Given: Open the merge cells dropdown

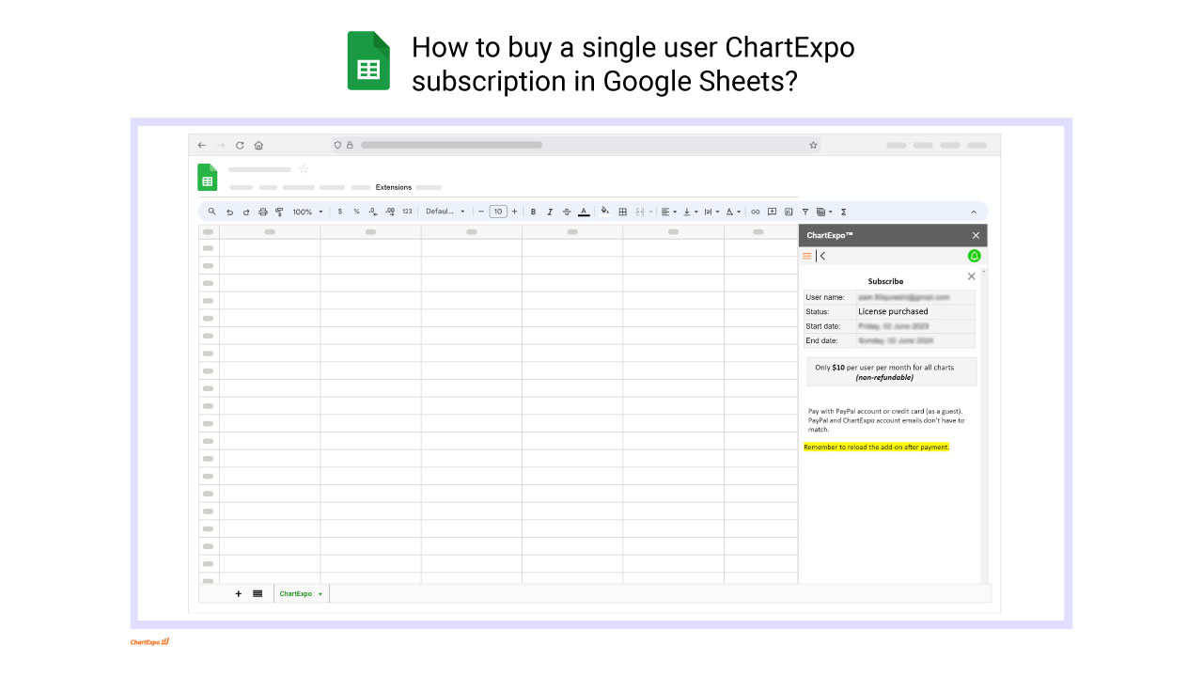Looking at the screenshot, I should [644, 212].
